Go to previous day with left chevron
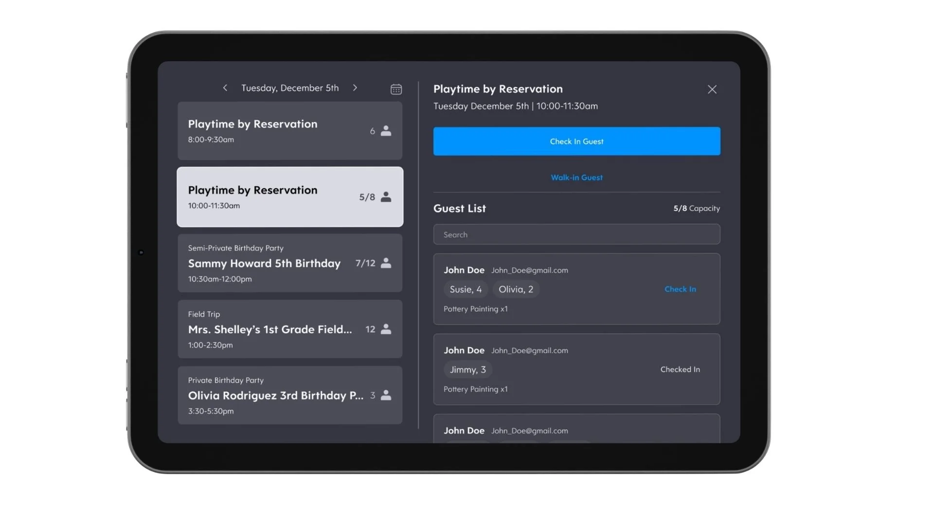Viewport: 934px width, 525px height. pos(225,88)
